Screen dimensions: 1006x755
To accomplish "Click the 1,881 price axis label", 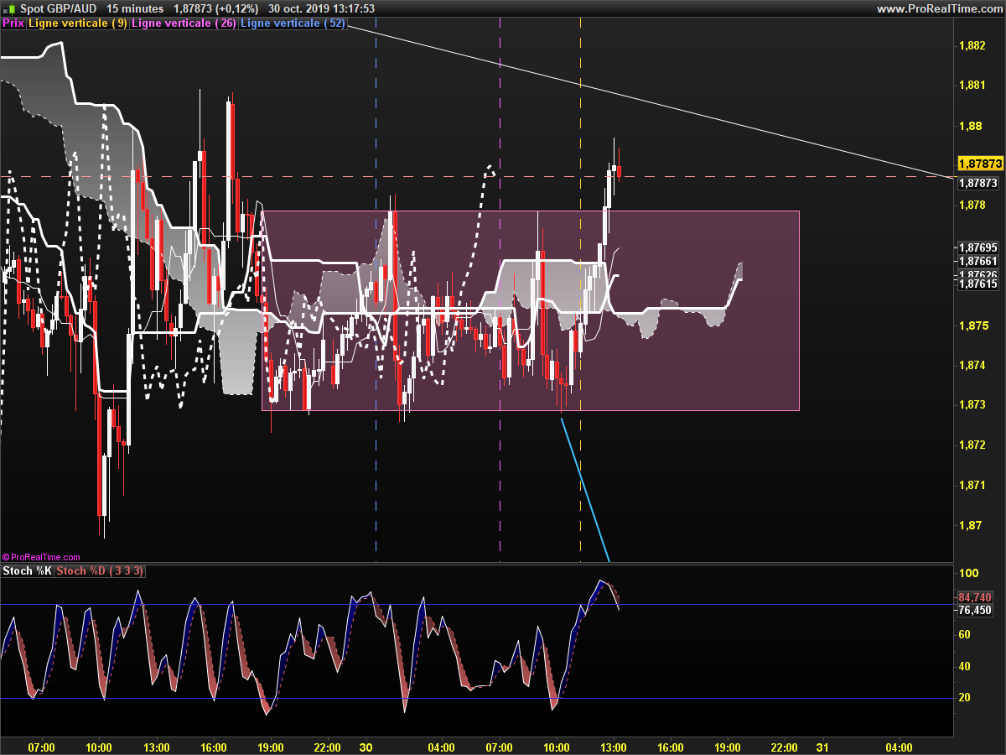I will click(x=972, y=85).
